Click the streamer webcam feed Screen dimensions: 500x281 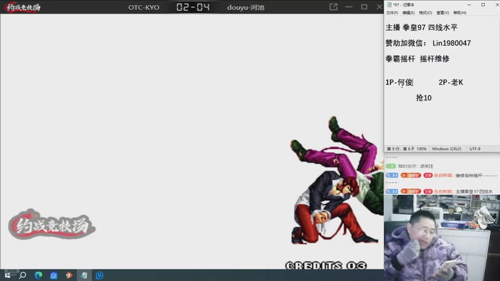(442, 238)
